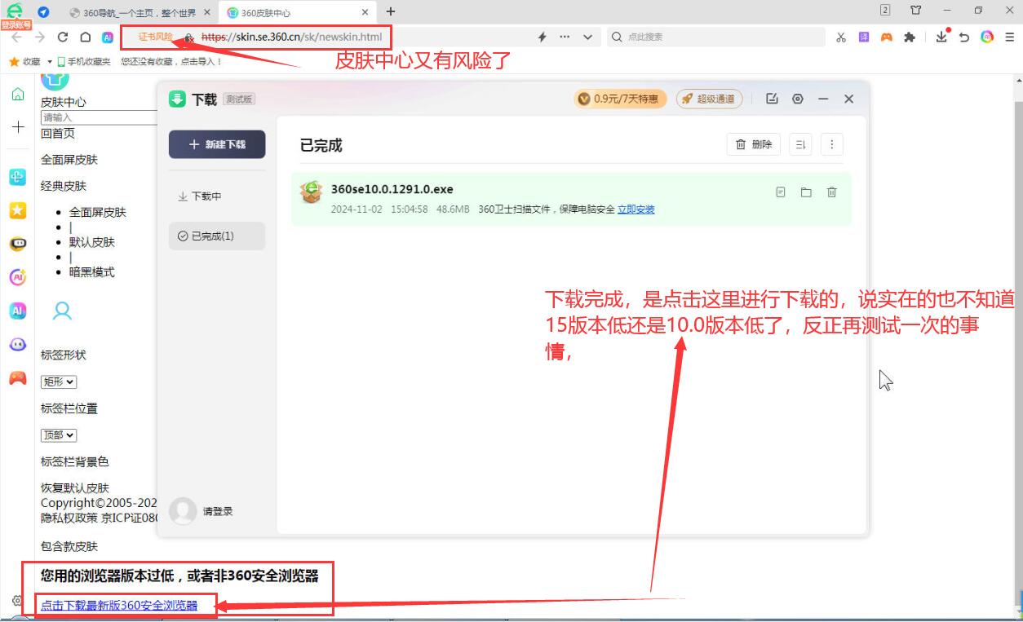The image size is (1023, 622).
Task: Open the purple translate extension icon
Action: pos(864,37)
